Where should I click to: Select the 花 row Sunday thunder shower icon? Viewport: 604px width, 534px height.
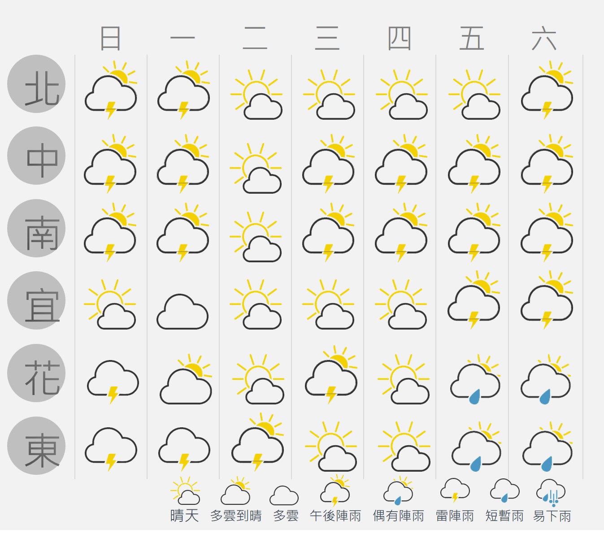point(113,382)
